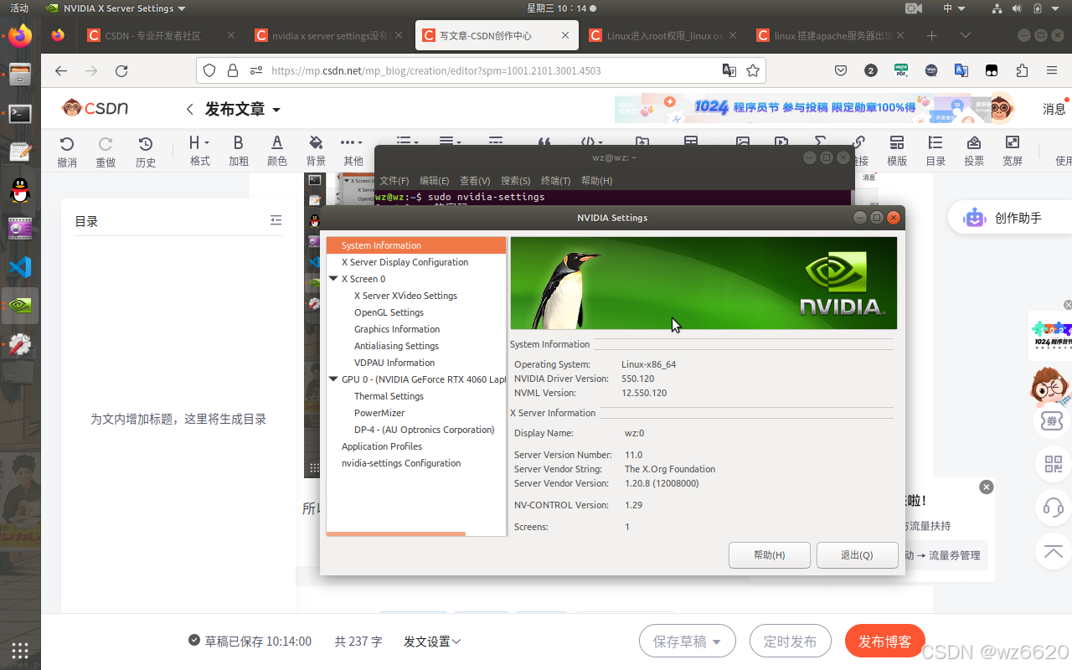1072x670 pixels.
Task: Bookmark this page with the star icon
Action: click(753, 71)
